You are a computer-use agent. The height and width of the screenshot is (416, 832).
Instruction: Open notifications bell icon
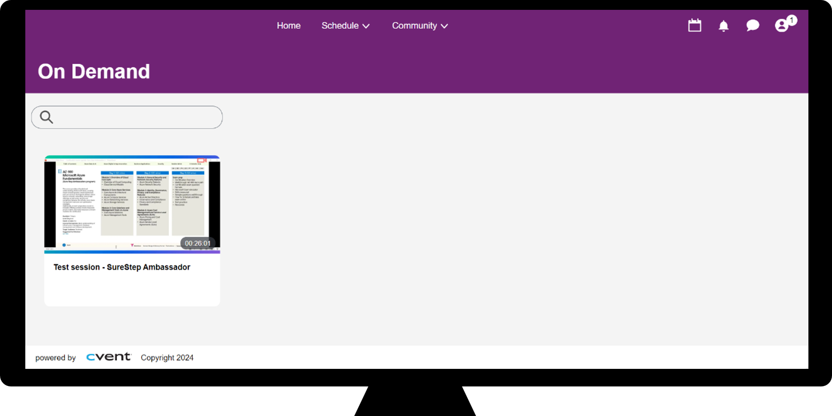coord(723,26)
